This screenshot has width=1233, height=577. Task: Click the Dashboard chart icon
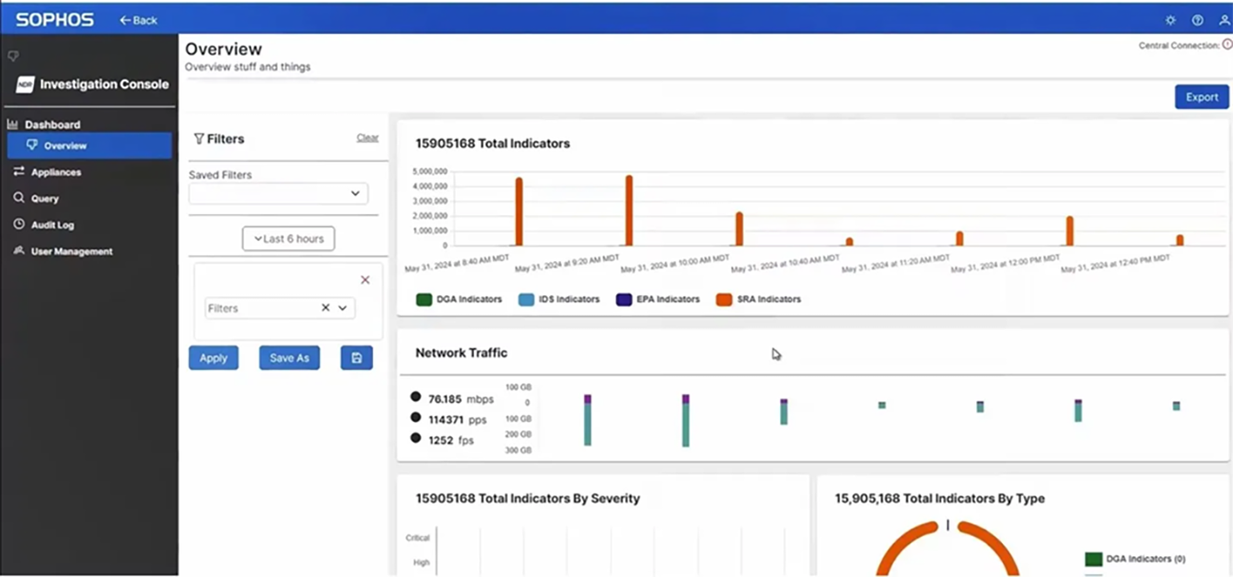pos(14,124)
